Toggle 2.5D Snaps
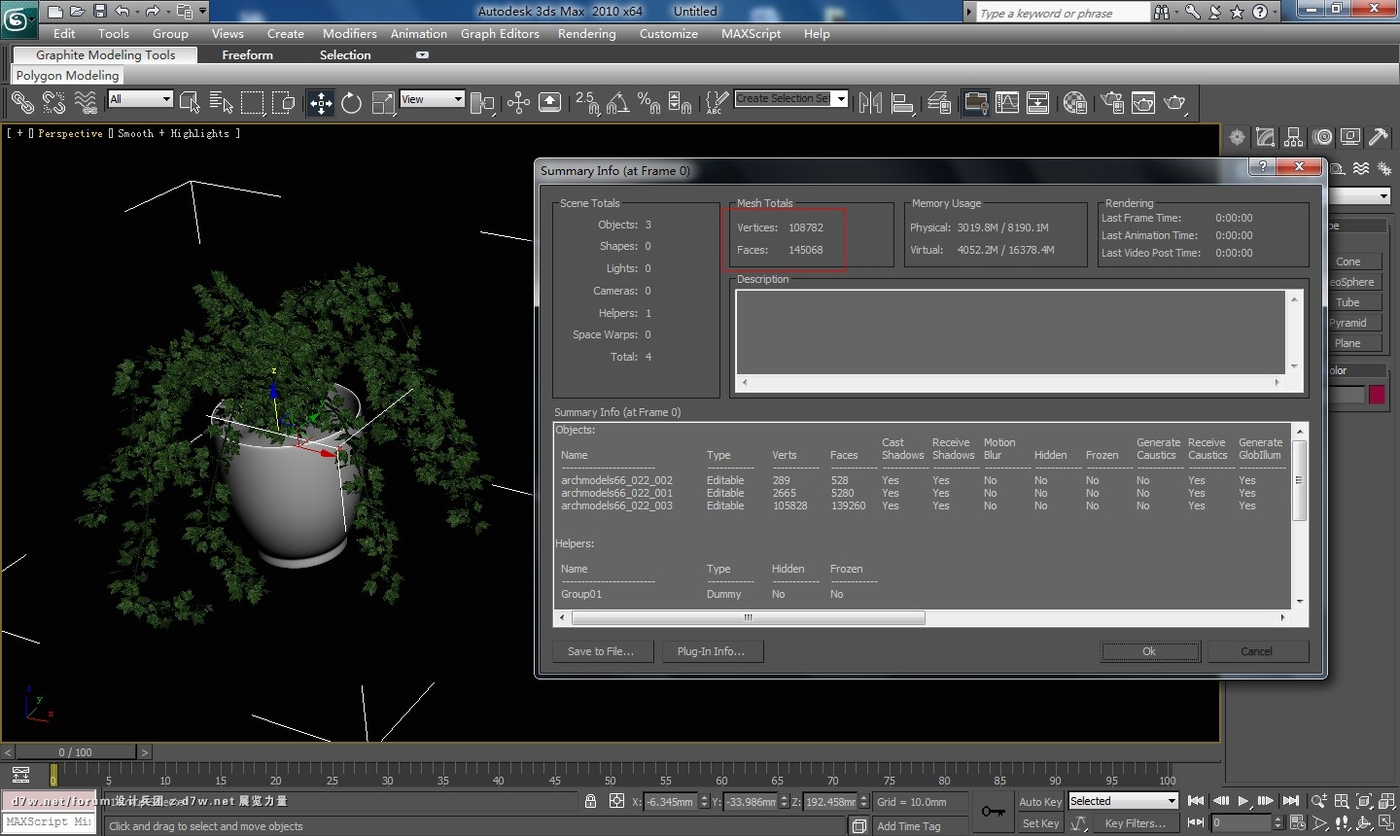This screenshot has height=836, width=1400. tap(586, 102)
